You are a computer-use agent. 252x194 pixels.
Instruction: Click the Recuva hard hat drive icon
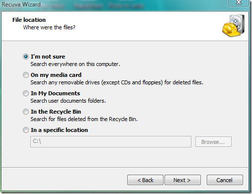click(x=234, y=26)
